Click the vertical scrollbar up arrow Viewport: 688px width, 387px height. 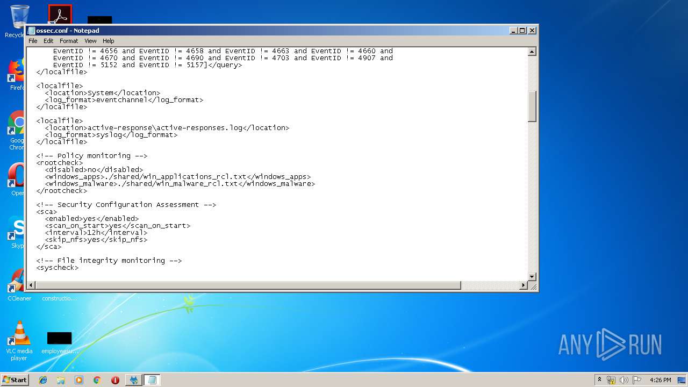[x=532, y=52]
